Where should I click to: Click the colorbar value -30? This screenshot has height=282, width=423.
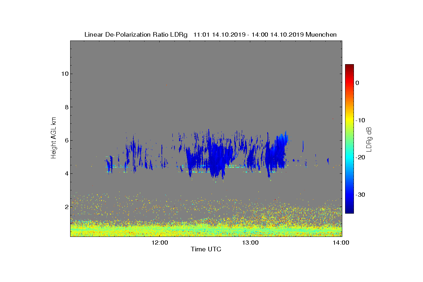click(x=360, y=195)
